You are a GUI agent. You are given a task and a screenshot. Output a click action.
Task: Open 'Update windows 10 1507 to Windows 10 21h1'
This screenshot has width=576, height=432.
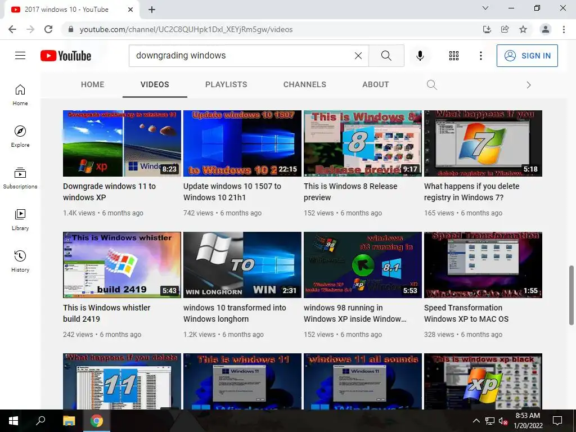232,192
